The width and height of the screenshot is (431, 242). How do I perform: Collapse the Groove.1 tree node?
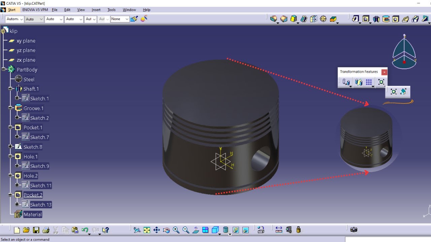click(10, 108)
